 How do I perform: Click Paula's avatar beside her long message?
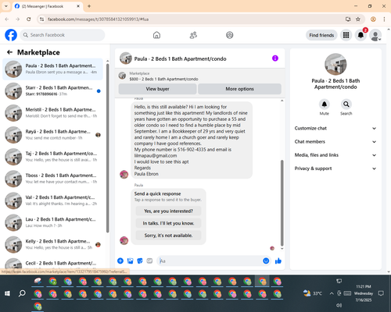click(124, 174)
